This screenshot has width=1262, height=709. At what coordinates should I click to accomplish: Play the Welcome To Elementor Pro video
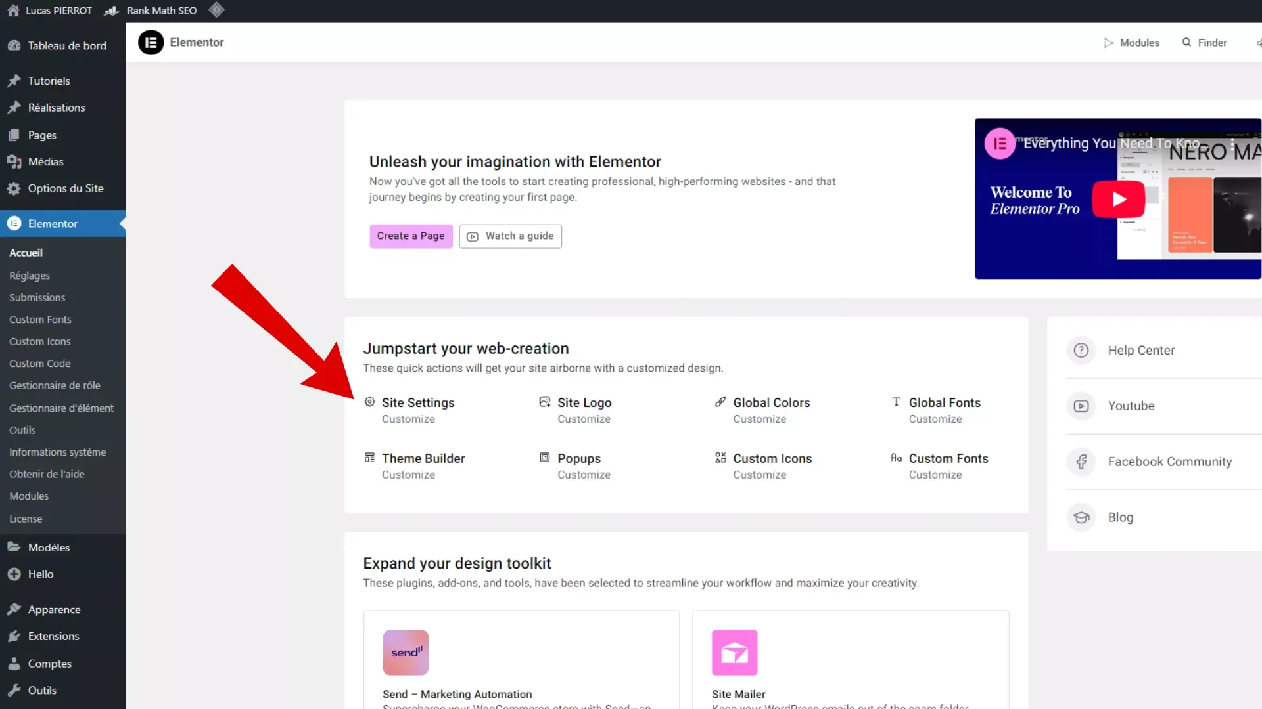click(x=1119, y=199)
